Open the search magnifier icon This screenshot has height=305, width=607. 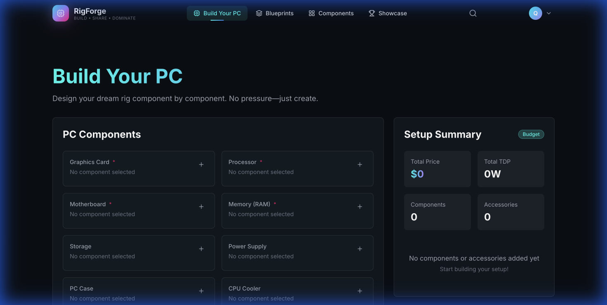click(x=473, y=13)
